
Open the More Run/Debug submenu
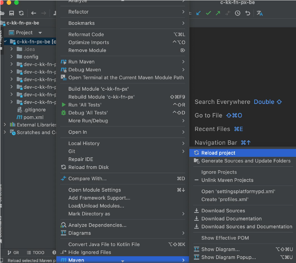pyautogui.click(x=123, y=121)
